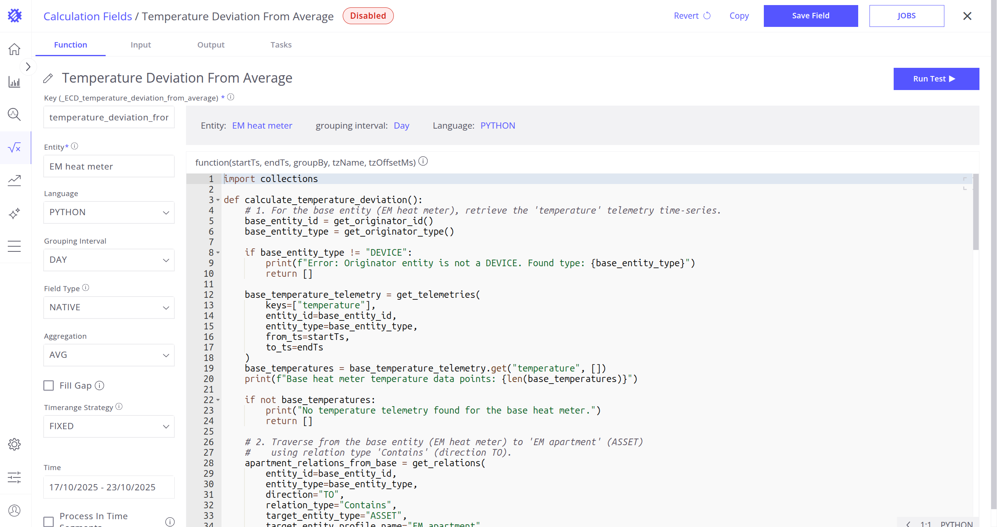Click the calculation fields square-root icon
The height and width of the screenshot is (527, 997).
tap(14, 148)
